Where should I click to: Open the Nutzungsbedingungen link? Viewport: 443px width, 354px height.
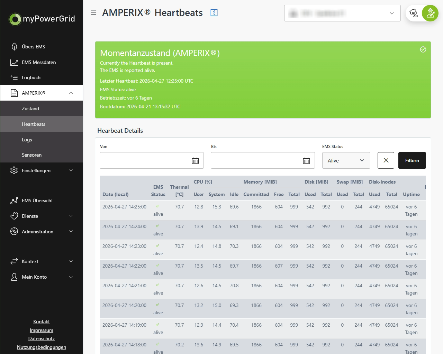pyautogui.click(x=42, y=347)
